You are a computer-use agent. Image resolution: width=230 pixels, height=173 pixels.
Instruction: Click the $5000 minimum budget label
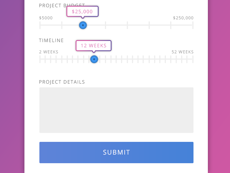(46, 18)
